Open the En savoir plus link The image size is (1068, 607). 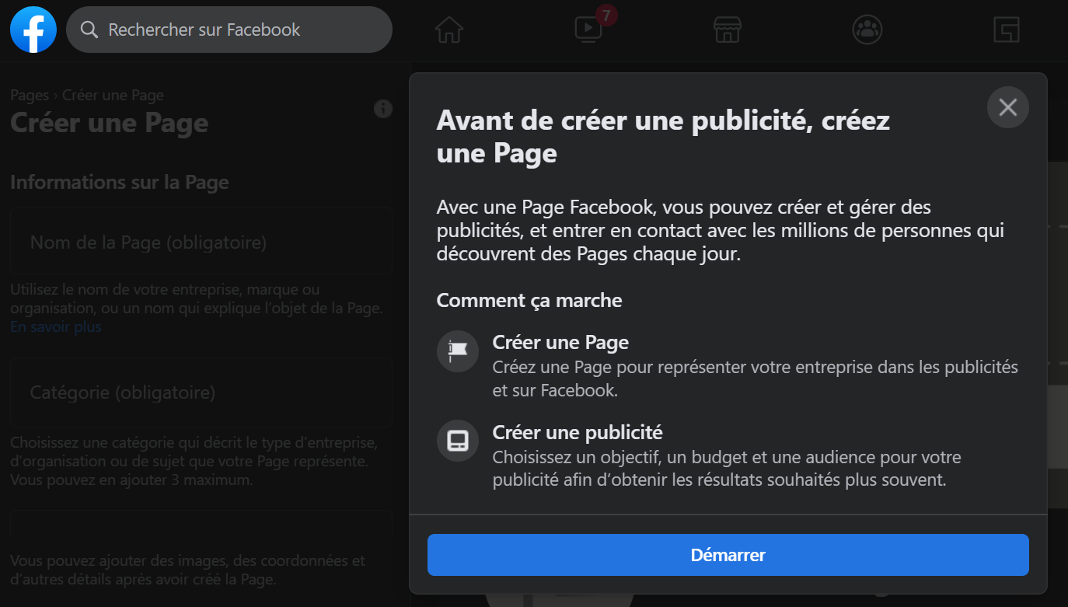(x=56, y=326)
